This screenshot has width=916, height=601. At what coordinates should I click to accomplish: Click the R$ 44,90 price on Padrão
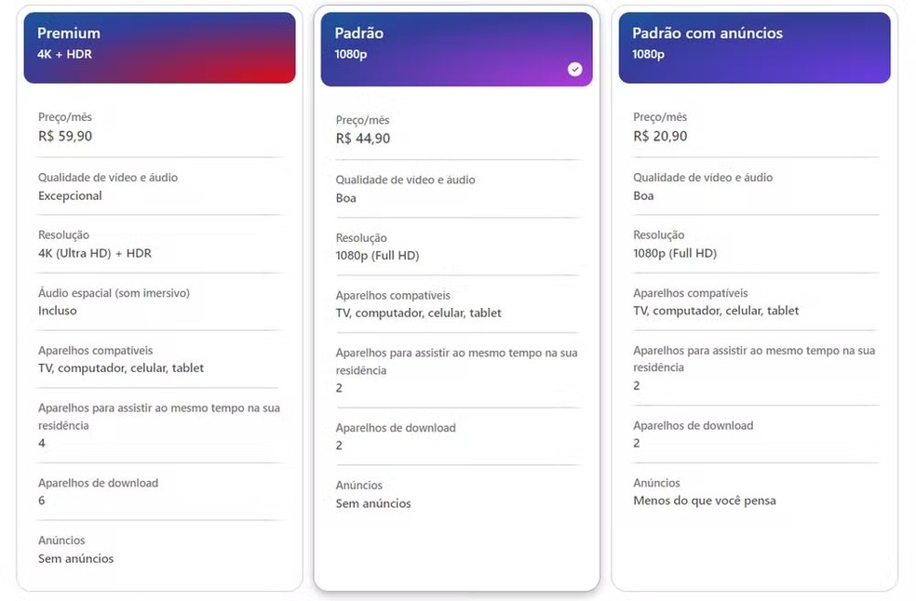363,139
